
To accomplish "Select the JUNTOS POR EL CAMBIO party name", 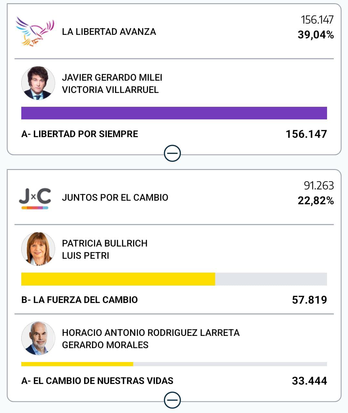I will point(115,197).
